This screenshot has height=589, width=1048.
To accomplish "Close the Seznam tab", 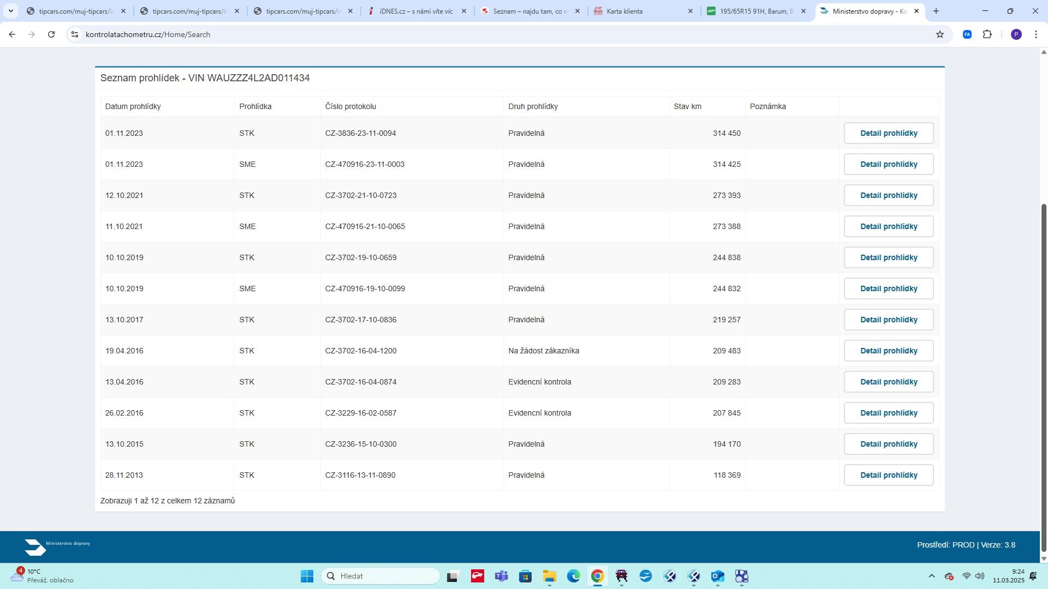I will pyautogui.click(x=577, y=11).
